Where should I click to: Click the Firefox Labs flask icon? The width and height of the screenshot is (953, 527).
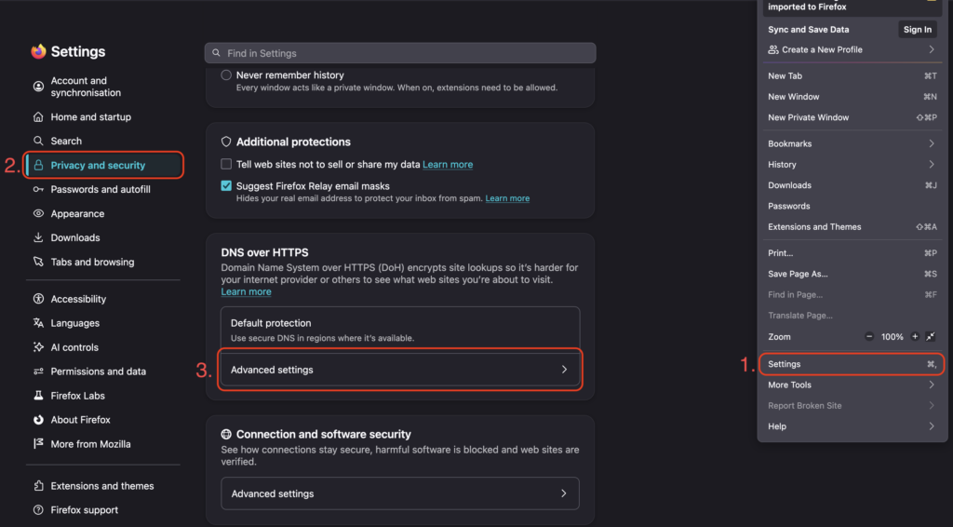tap(38, 396)
